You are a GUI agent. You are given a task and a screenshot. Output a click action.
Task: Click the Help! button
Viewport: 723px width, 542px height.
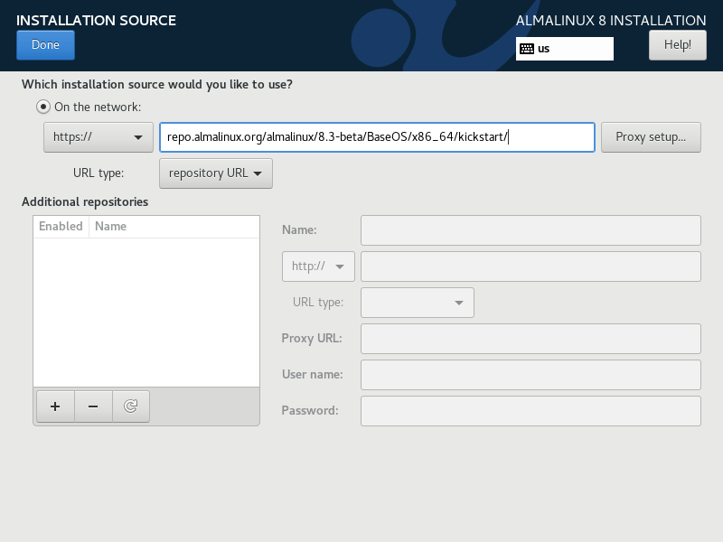coord(677,44)
